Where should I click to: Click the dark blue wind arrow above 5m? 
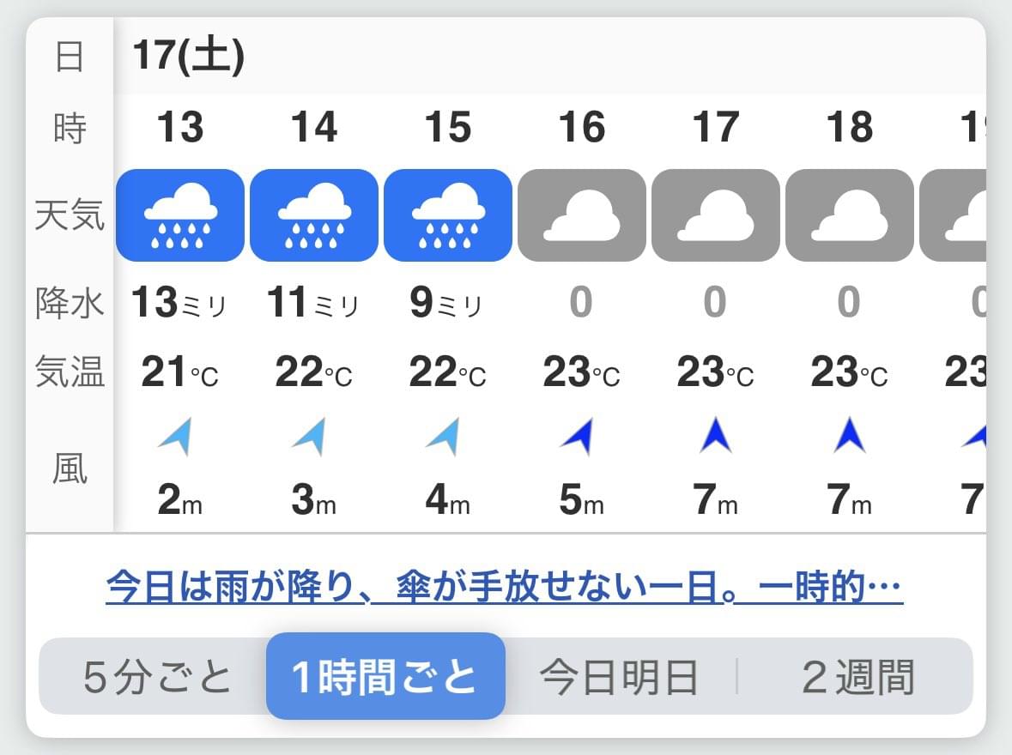pos(578,436)
